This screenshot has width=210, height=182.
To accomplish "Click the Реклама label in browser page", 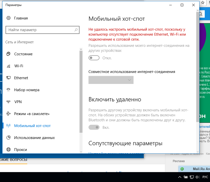I will 179,161.
